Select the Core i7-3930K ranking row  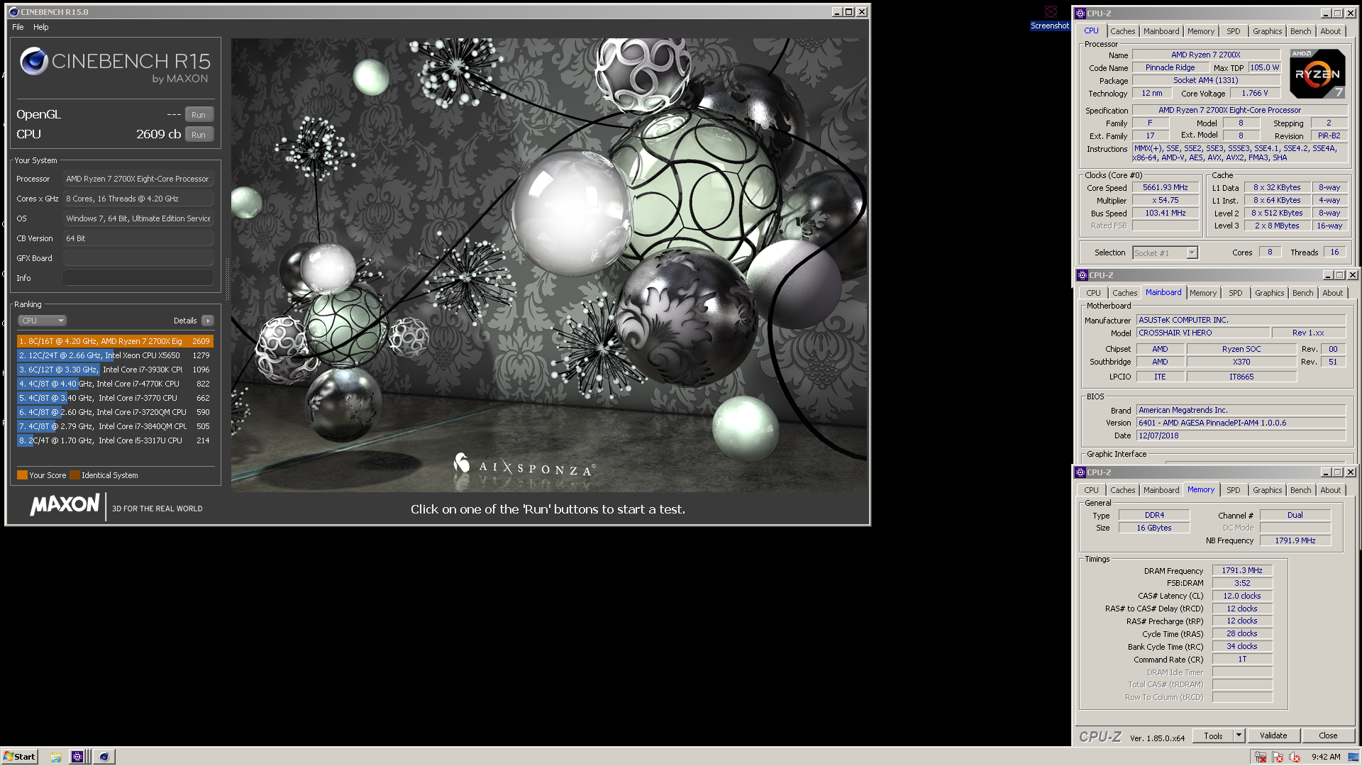coord(115,370)
